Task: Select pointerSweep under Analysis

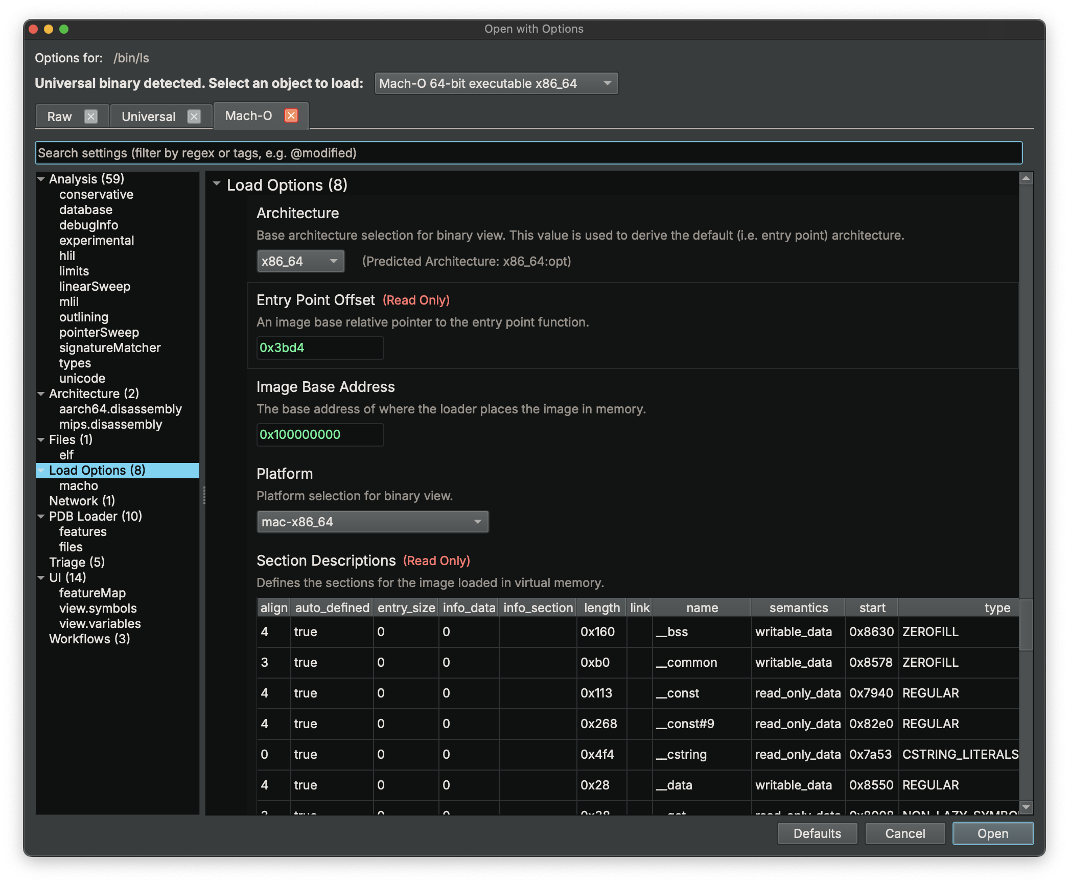Action: pyautogui.click(x=99, y=332)
